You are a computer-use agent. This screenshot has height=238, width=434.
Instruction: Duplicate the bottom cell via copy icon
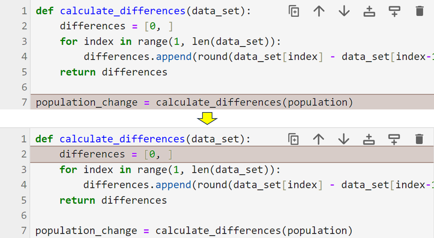293,139
